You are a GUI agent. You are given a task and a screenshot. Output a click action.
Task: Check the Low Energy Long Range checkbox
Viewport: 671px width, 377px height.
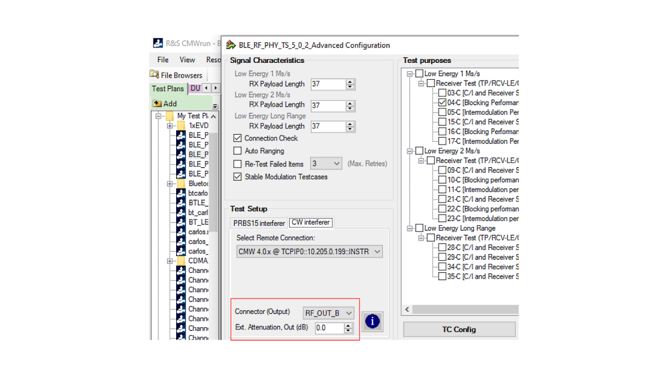tap(419, 228)
